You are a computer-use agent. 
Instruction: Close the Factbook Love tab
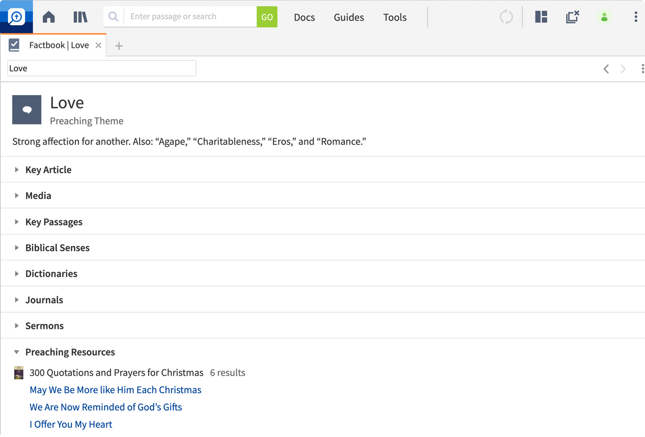(x=98, y=45)
